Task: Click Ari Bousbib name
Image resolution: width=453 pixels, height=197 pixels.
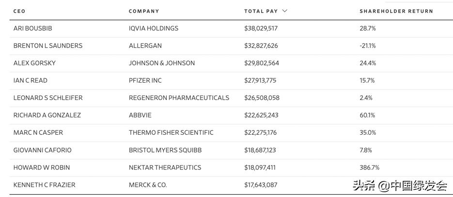Action: coord(32,28)
